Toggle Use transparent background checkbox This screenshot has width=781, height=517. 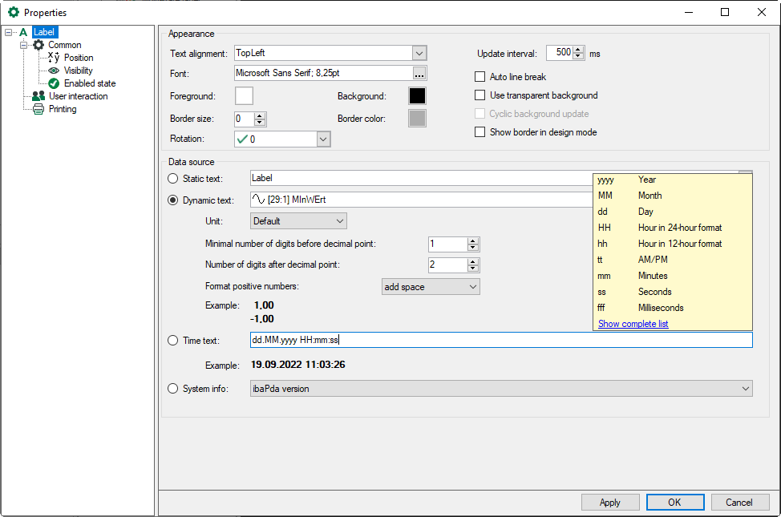480,95
